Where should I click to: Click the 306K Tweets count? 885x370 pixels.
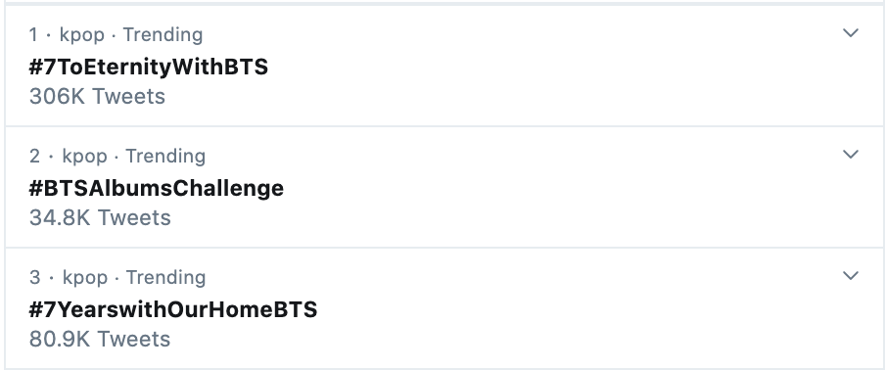97,97
